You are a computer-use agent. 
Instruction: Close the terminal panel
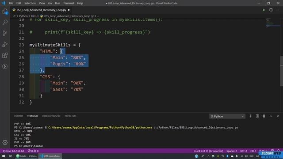[x=278, y=116]
